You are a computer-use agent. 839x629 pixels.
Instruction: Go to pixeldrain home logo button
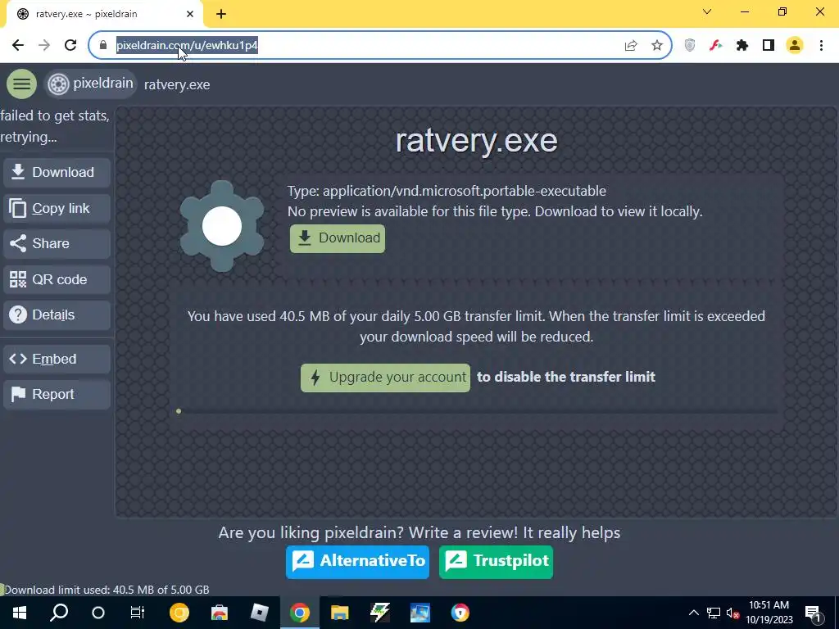(x=90, y=84)
